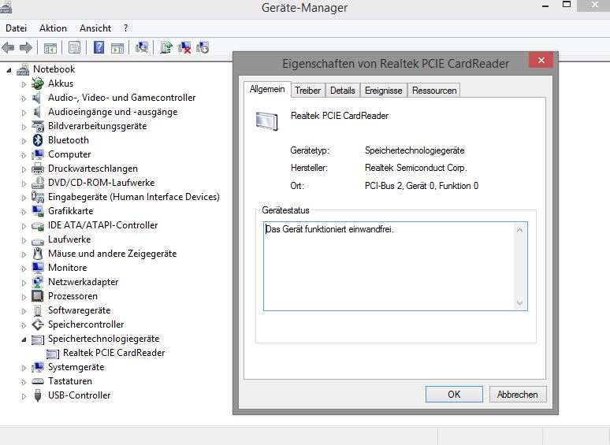This screenshot has width=610, height=445.
Task: Expand the Systemgeräte category
Action: click(x=24, y=368)
